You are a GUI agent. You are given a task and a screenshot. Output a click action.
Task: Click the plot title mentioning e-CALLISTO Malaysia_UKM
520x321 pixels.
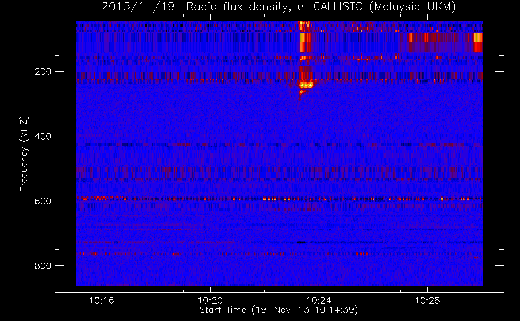pyautogui.click(x=279, y=7)
